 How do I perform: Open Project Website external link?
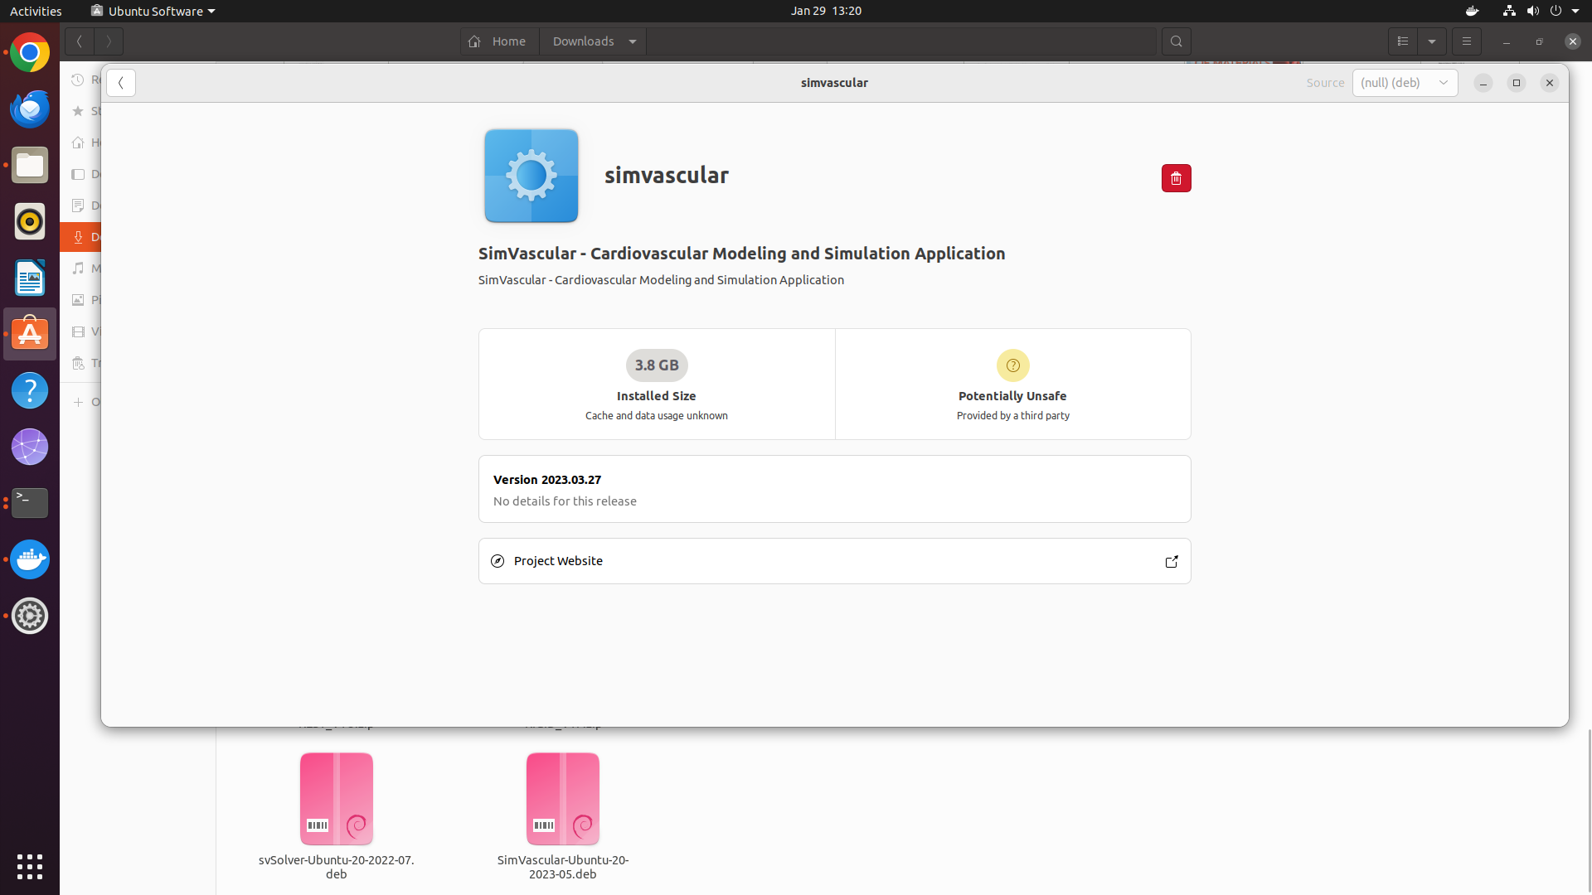click(x=1170, y=560)
